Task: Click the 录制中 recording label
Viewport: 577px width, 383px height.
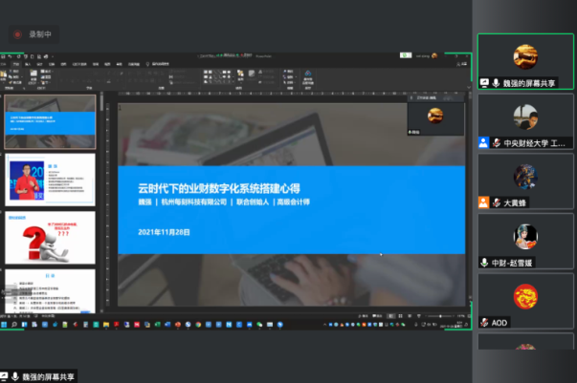Action: (x=40, y=34)
